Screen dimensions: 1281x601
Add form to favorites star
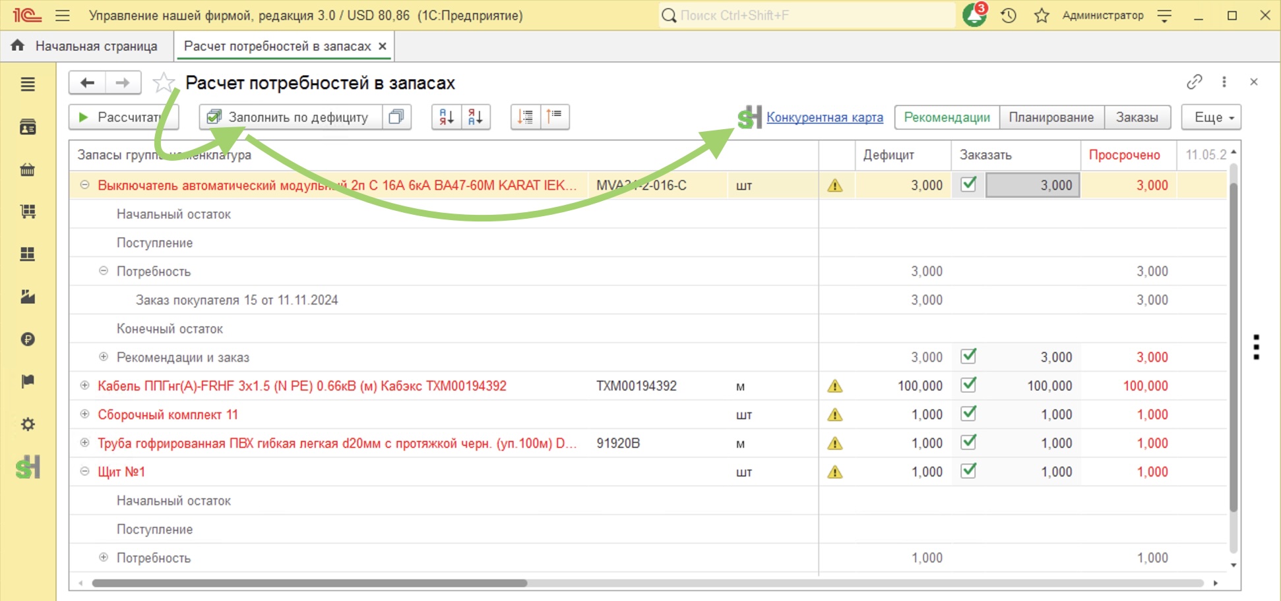click(164, 82)
